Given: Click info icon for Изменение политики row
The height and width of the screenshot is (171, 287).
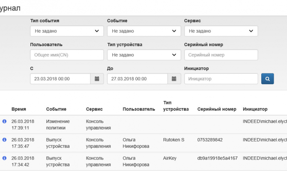Looking at the screenshot, I should tap(5, 121).
